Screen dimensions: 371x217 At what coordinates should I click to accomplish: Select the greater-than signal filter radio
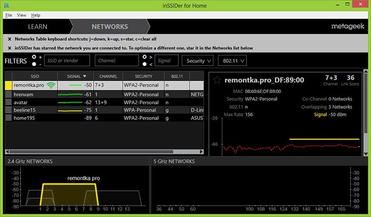click(x=144, y=57)
